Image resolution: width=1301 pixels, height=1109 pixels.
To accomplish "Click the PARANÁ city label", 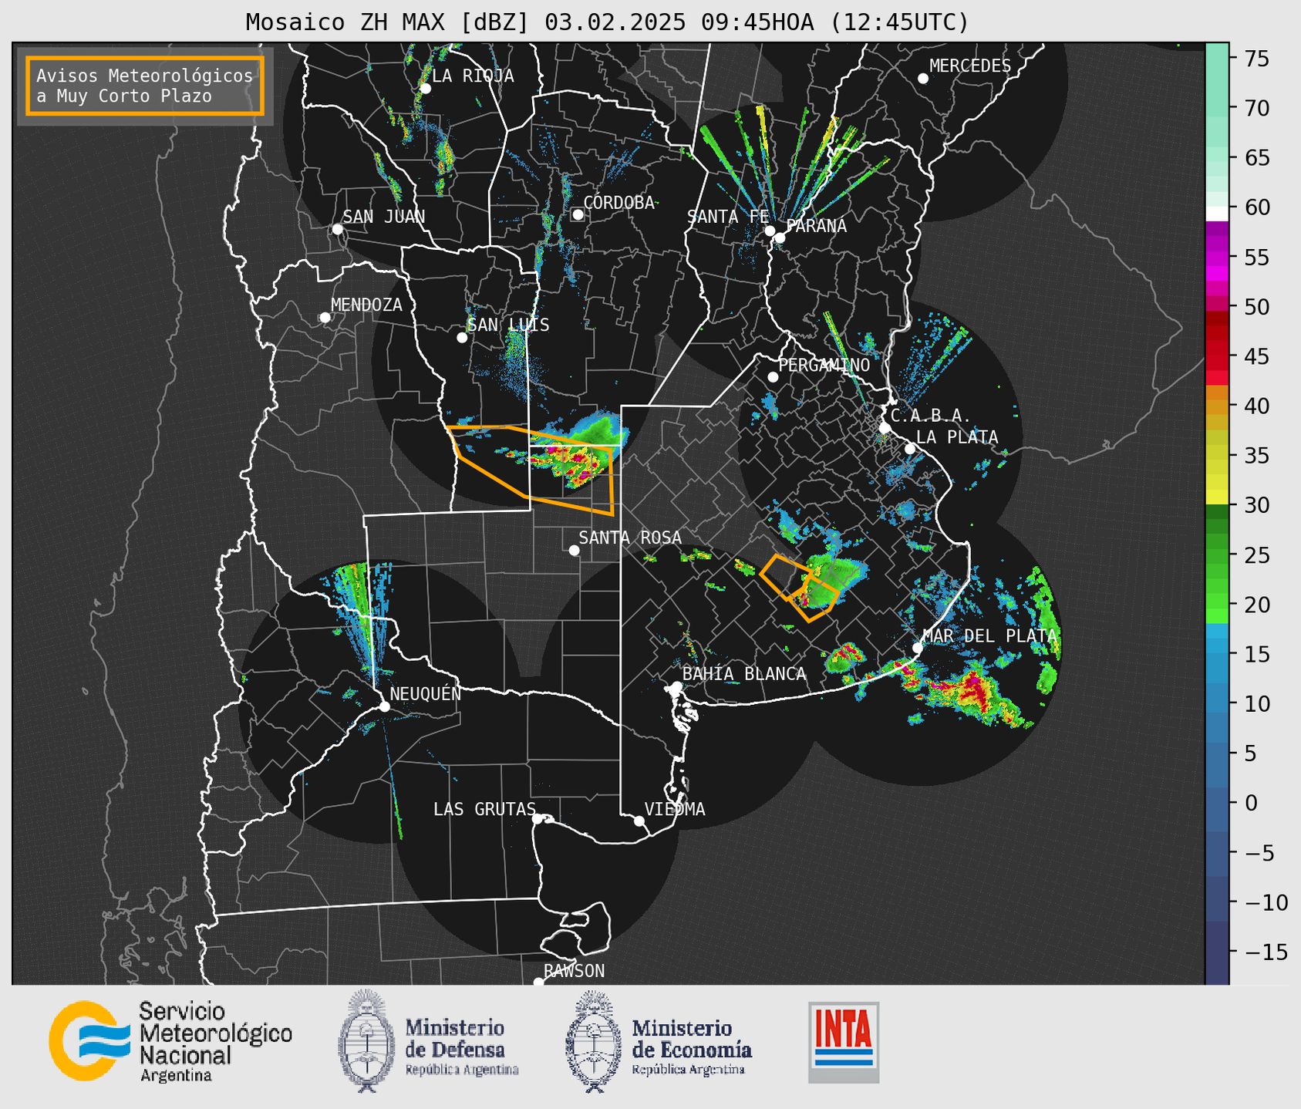I will click(x=816, y=226).
